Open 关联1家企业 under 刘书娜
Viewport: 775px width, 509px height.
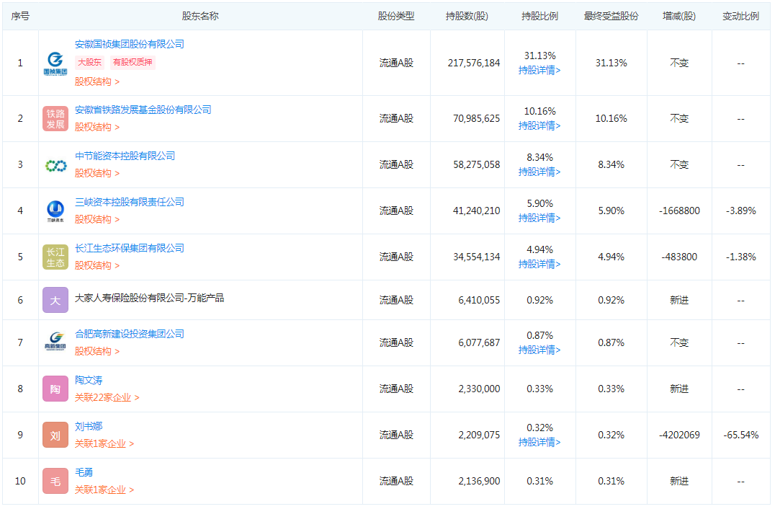click(104, 443)
